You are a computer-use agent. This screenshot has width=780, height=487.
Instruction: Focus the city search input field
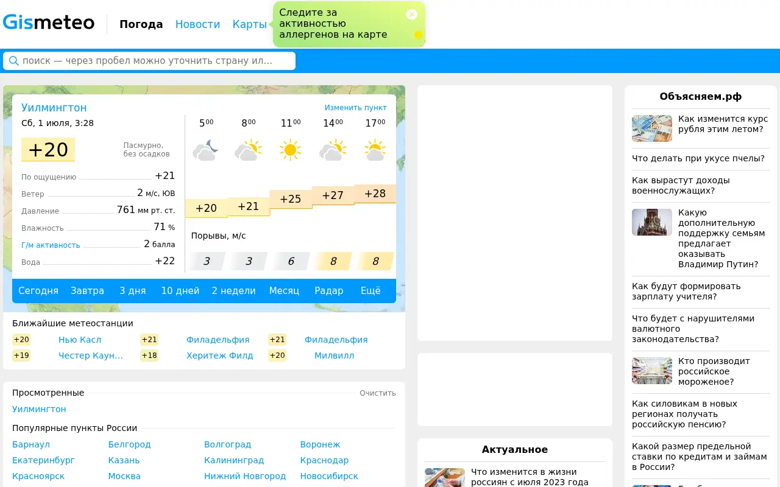149,61
